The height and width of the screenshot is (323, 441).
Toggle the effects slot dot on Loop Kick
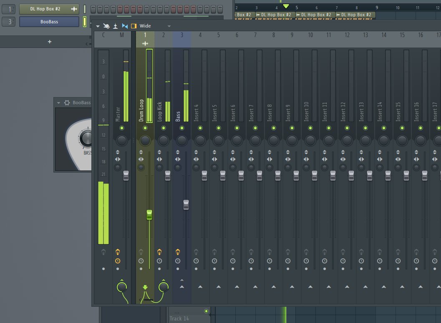pyautogui.click(x=159, y=269)
